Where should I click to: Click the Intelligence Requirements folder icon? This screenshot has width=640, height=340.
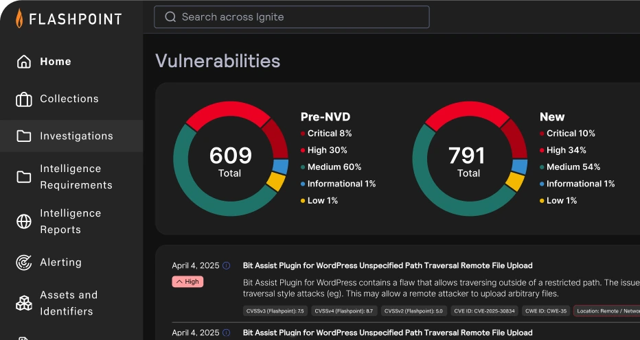pos(23,177)
